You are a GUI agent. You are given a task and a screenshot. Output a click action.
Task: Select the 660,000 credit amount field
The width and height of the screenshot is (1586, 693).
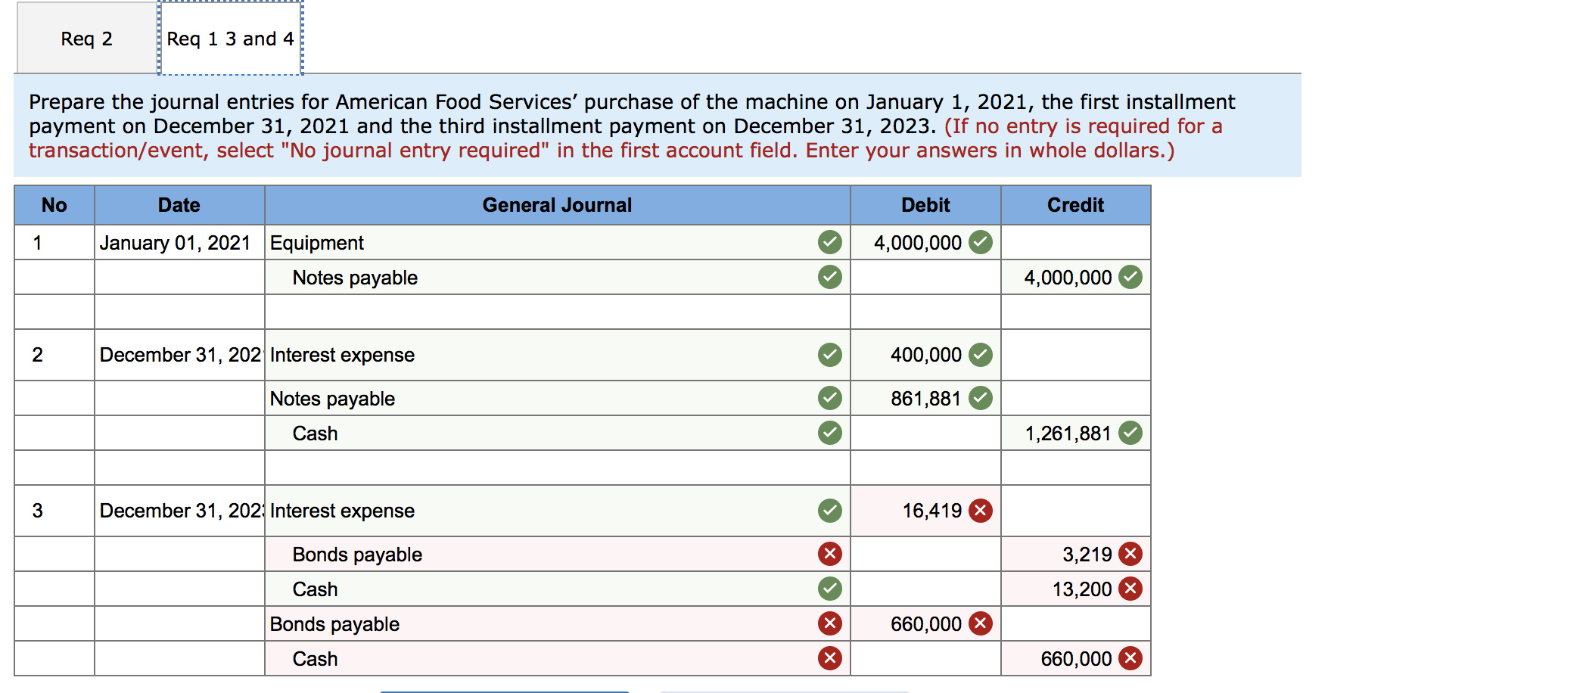click(x=1075, y=658)
